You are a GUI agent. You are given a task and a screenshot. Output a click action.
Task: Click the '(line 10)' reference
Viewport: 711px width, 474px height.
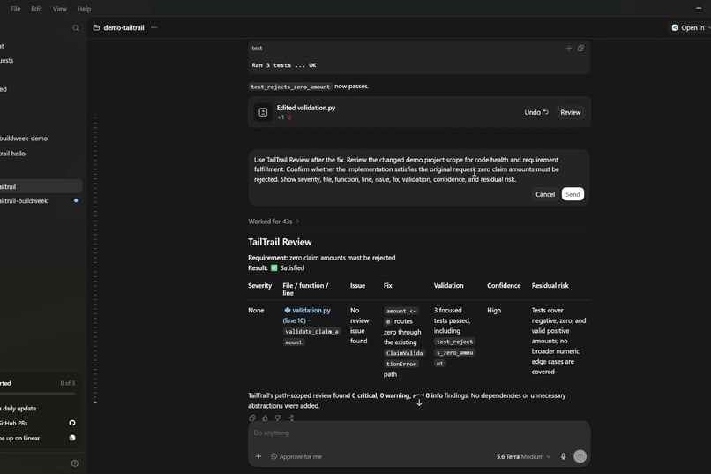pos(295,320)
